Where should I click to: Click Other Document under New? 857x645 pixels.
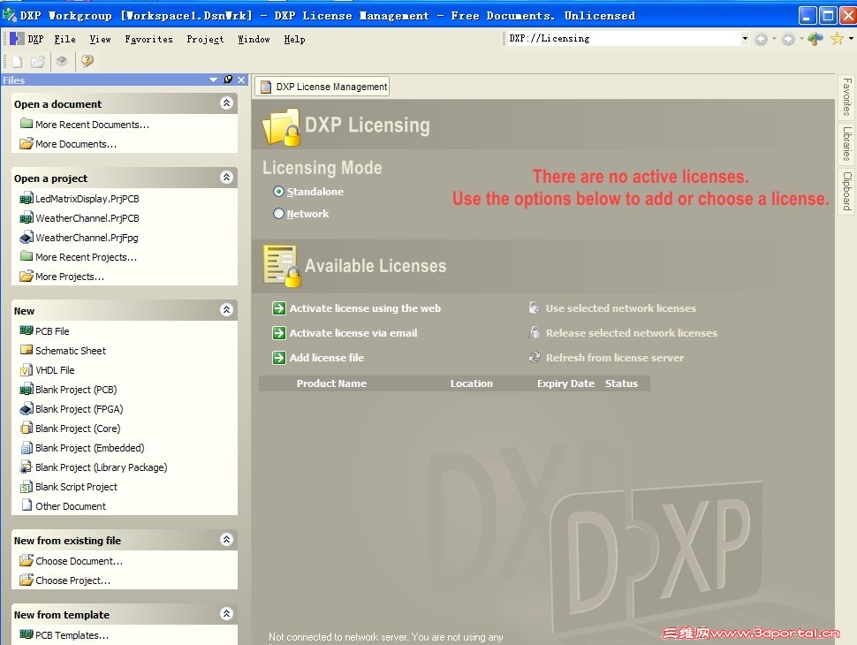71,506
